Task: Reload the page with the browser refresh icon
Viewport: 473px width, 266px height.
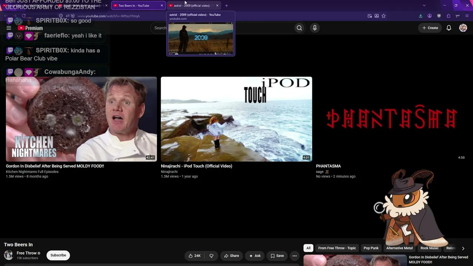Action: point(24,16)
